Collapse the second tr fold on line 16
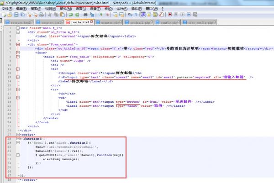 (18, 89)
